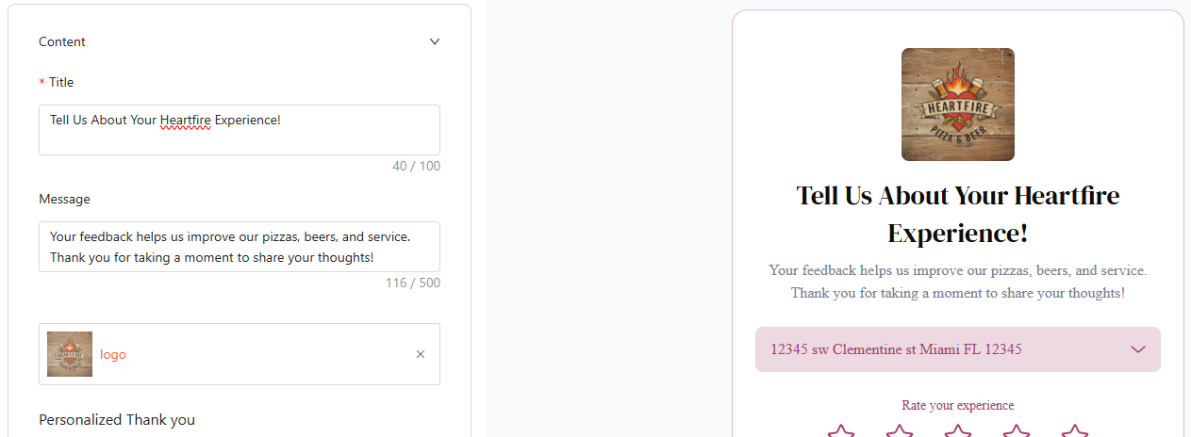The image size is (1191, 437).
Task: Click the Content section header label
Action: click(62, 41)
